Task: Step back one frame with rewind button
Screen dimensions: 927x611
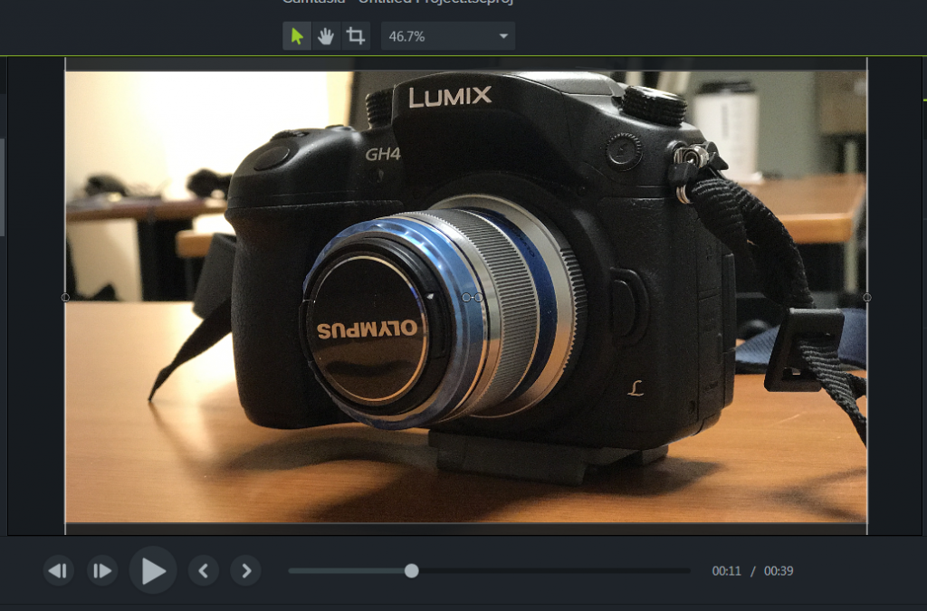Action: (x=59, y=571)
